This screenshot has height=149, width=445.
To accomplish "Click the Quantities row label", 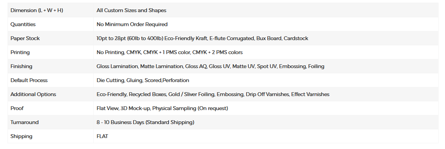I will click(23, 25).
